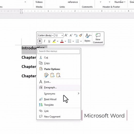Screen dimensions: 134x134
Task: Apply numbering list formatting
Action: [x=77, y=41]
